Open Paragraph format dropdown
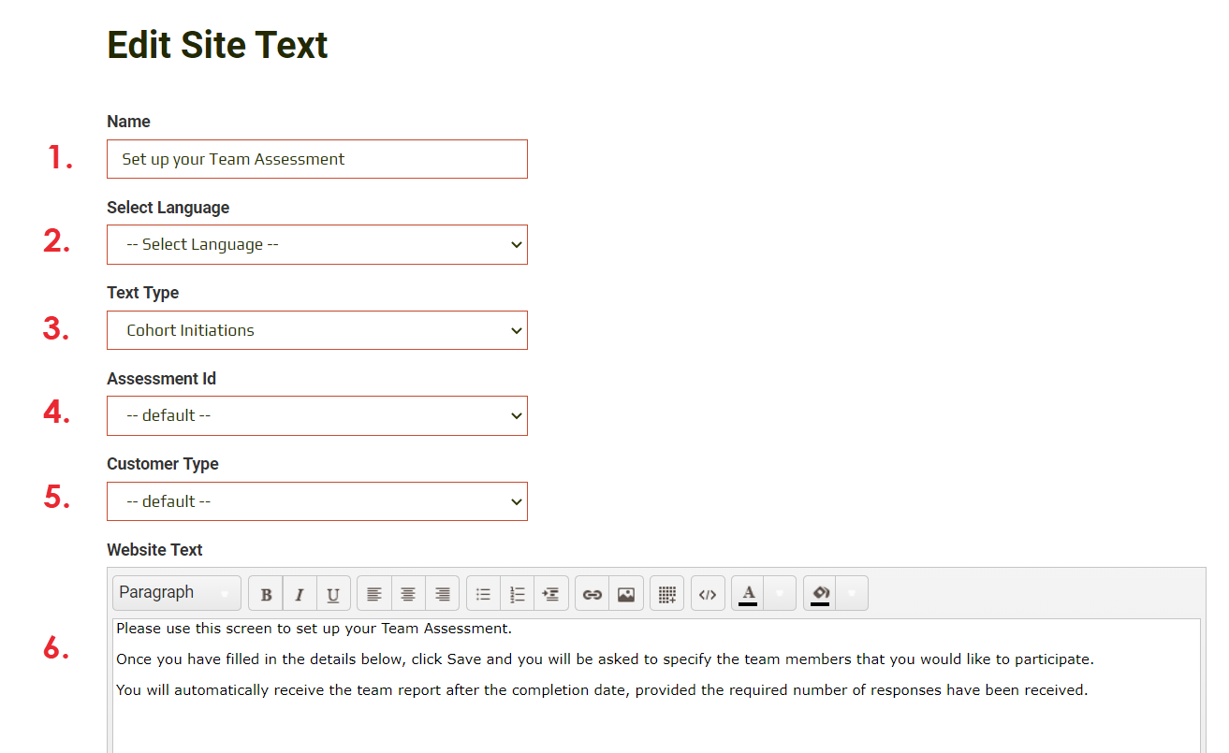This screenshot has height=753, width=1229. coord(177,593)
